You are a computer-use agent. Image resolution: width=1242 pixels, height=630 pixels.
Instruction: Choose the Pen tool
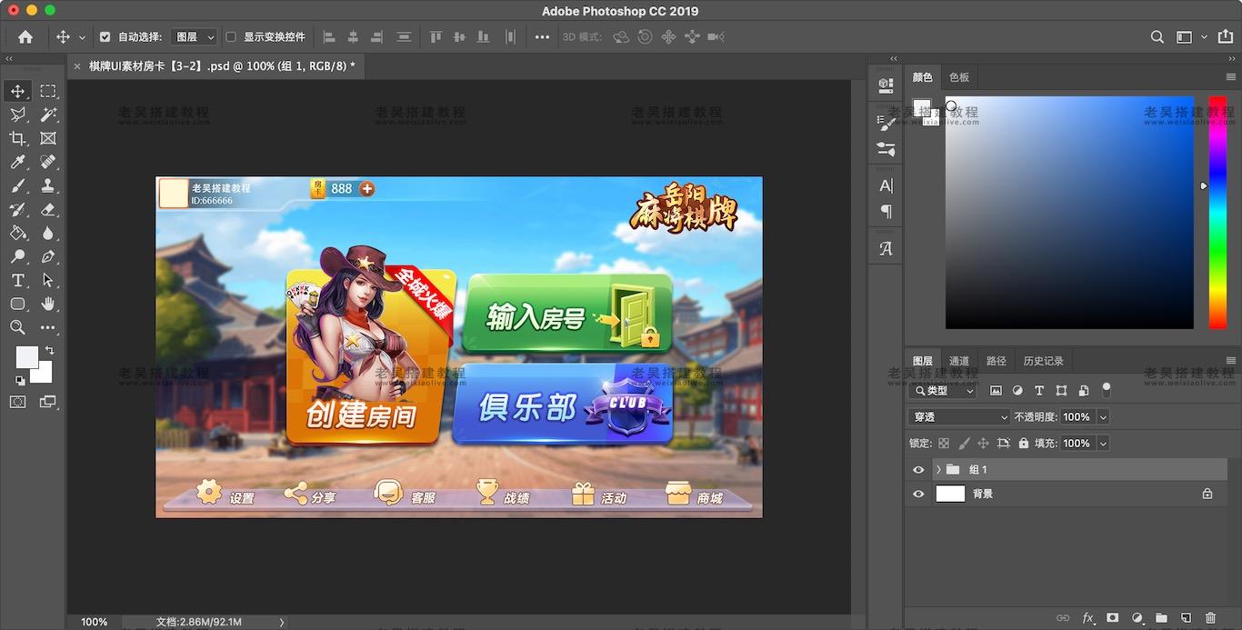point(48,256)
